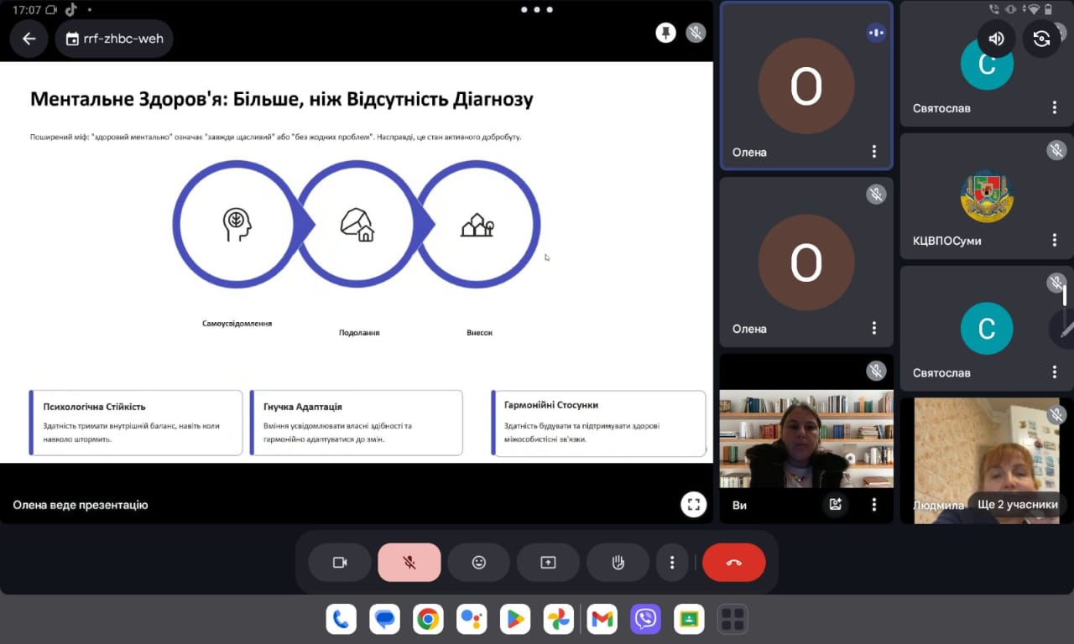This screenshot has width=1074, height=644.
Task: Unmute the microphone with the pink mic button
Action: (x=409, y=563)
